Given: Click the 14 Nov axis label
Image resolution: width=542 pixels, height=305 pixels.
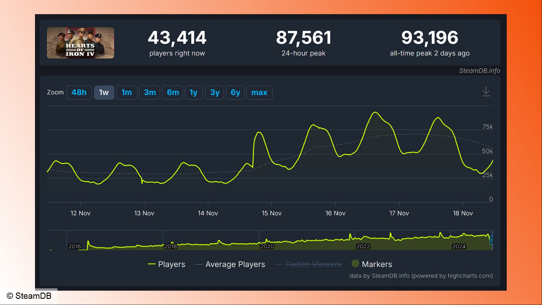Looking at the screenshot, I should point(208,213).
